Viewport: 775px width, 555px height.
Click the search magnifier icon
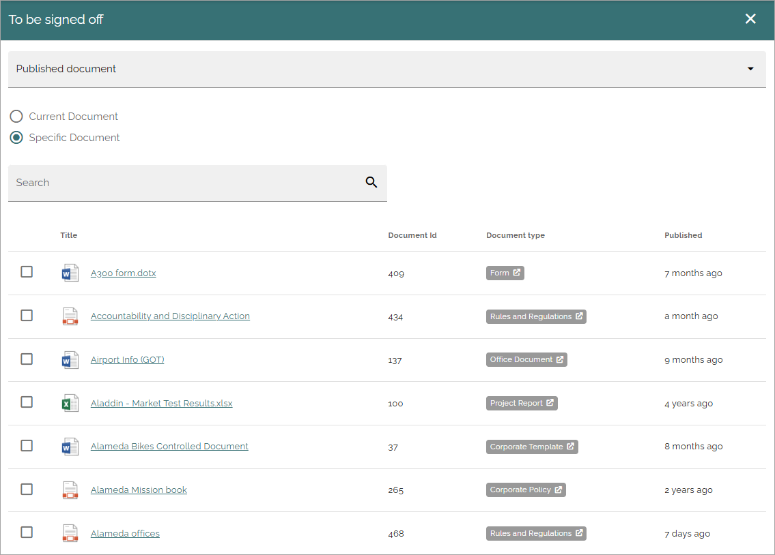pos(371,182)
